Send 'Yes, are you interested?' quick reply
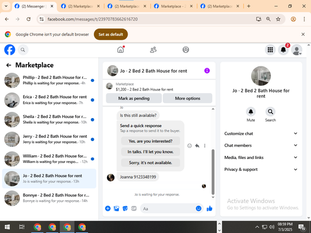311x233 pixels. (151, 141)
